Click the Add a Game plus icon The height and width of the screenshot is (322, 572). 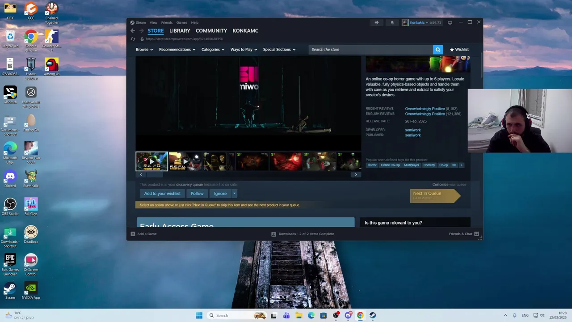133,234
